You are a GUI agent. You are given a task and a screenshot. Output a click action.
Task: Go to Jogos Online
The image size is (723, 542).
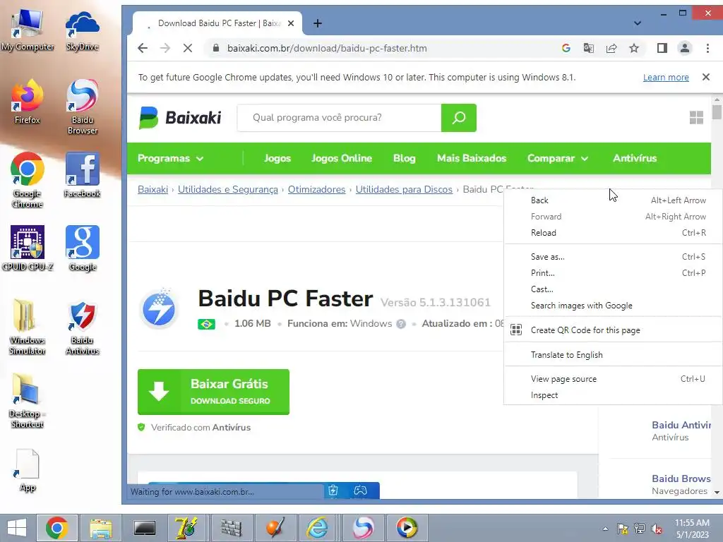[x=342, y=158]
